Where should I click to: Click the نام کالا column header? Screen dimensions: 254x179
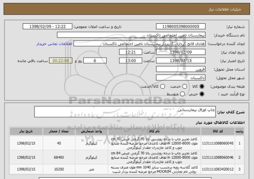[154, 132]
